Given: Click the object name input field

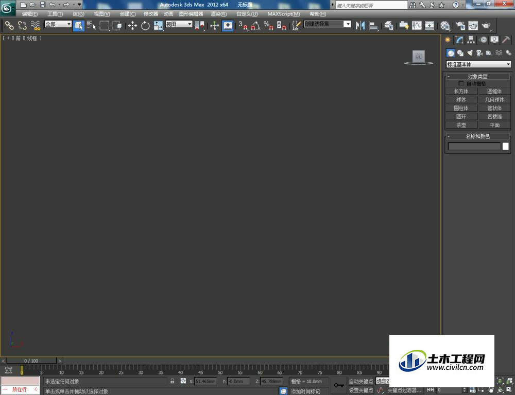Looking at the screenshot, I should (474, 146).
